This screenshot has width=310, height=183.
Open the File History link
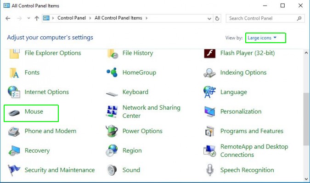coord(138,53)
